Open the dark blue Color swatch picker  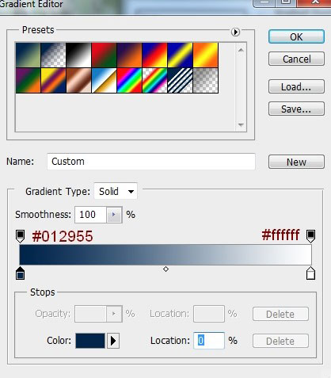[90, 341]
